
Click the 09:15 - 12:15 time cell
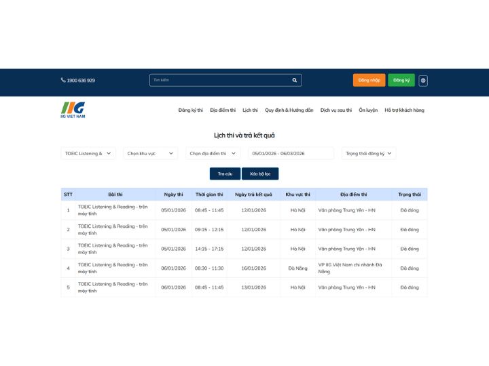coord(209,230)
